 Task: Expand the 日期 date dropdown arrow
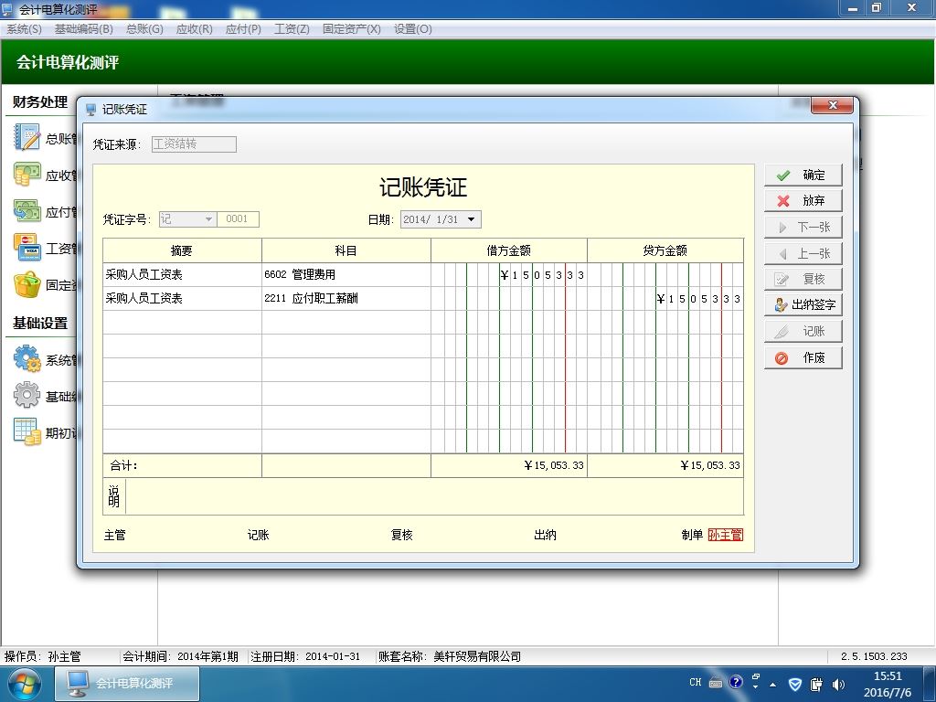[x=471, y=219]
